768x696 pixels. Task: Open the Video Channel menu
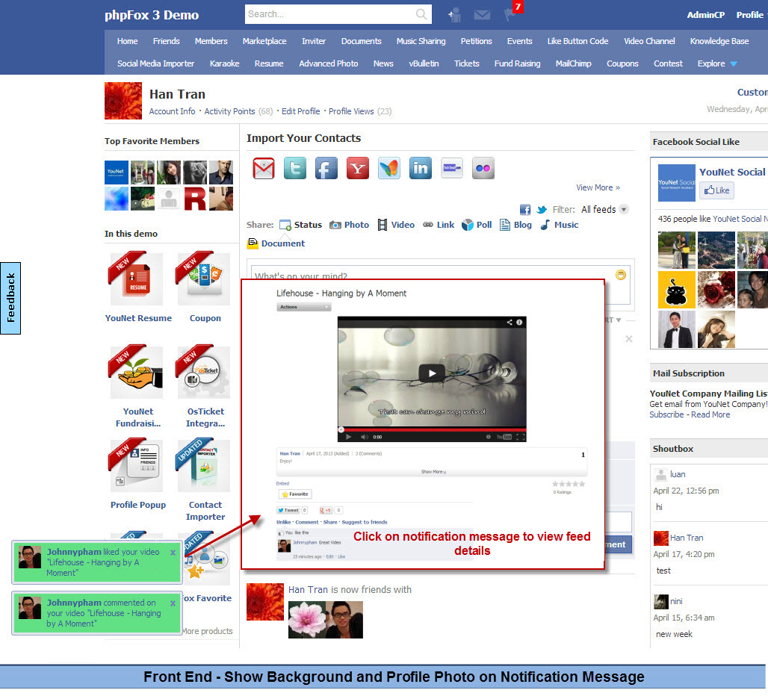[649, 41]
